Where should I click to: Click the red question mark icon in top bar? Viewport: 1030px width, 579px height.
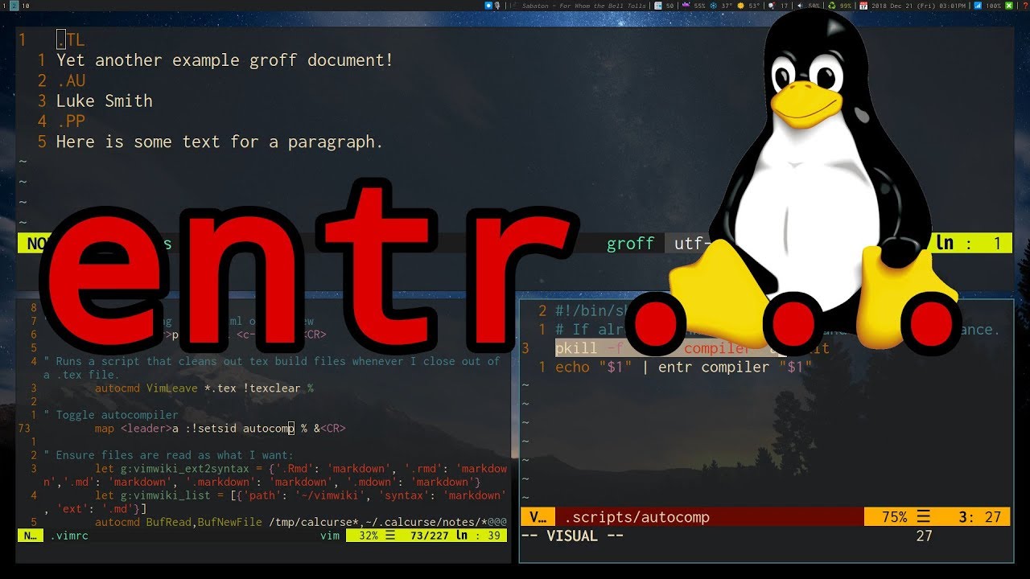(x=1024, y=5)
